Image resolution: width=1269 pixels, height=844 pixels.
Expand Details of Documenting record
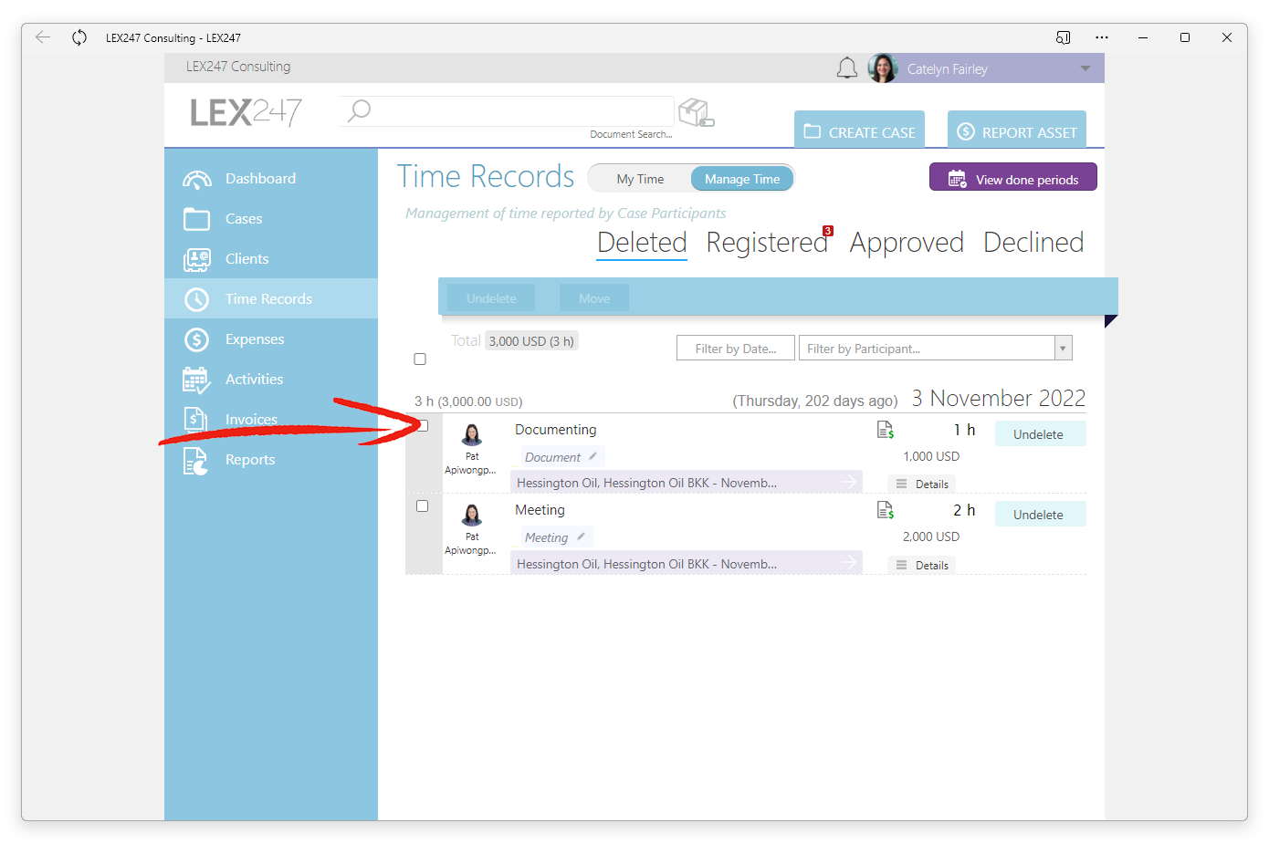click(x=922, y=485)
